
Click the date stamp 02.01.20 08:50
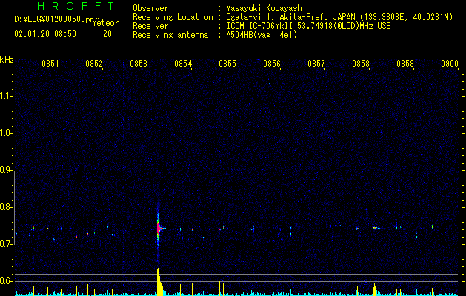click(x=45, y=34)
